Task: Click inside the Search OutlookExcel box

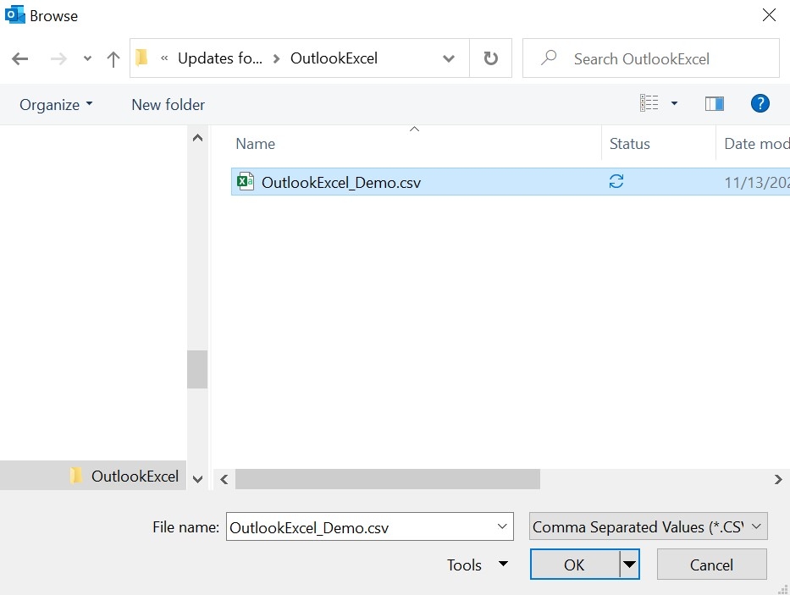Action: coord(650,58)
